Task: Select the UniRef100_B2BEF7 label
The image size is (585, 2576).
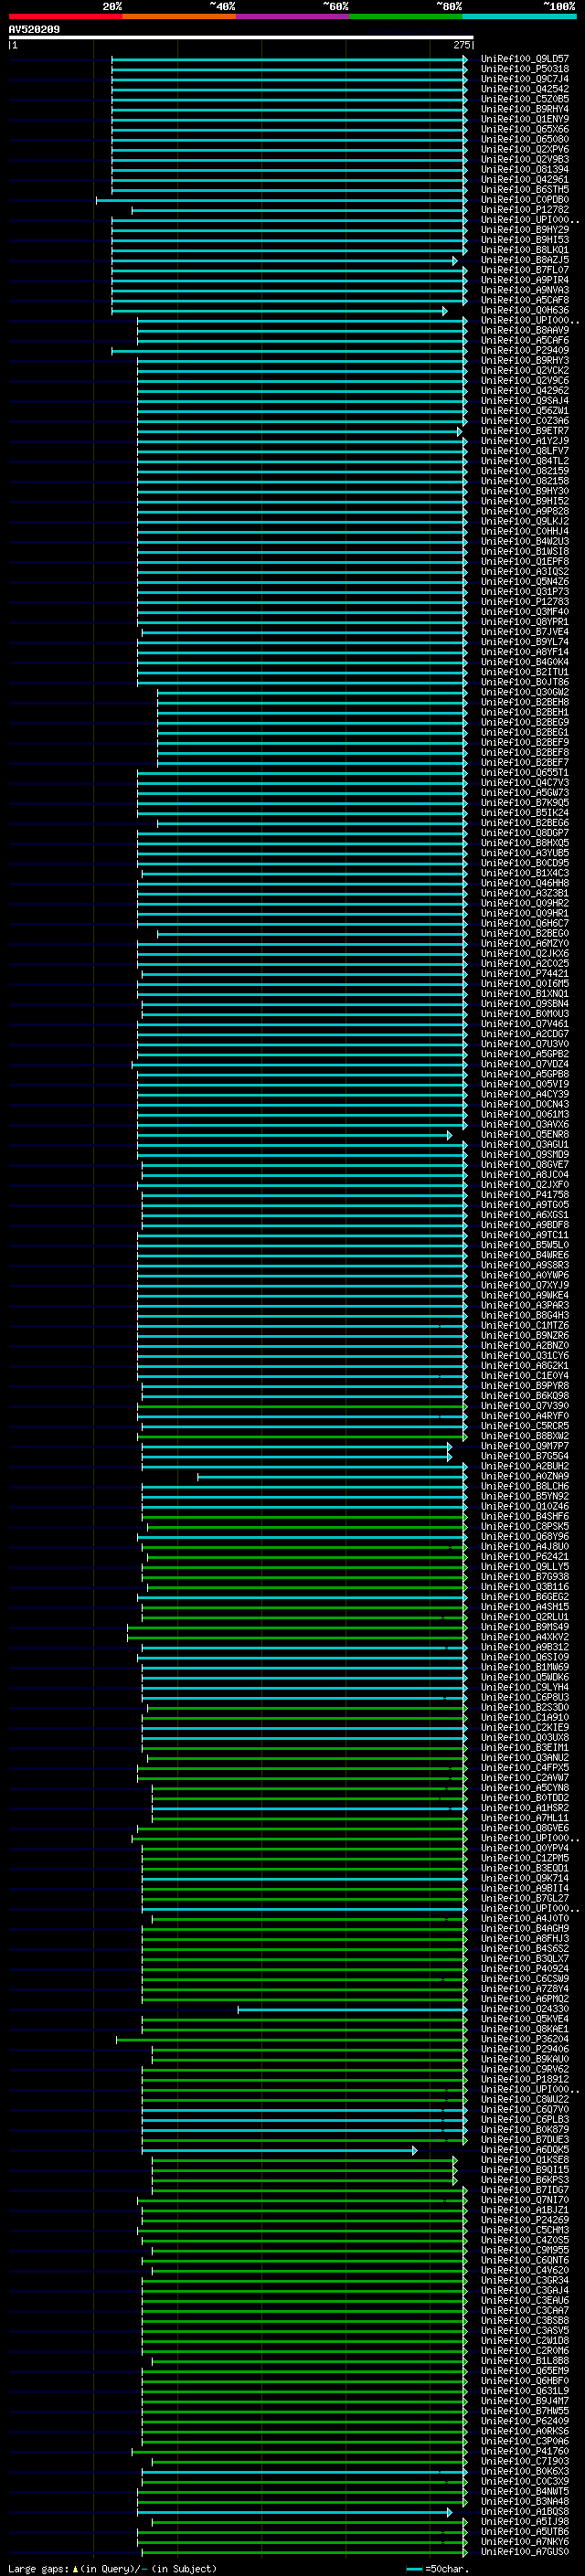Action: (524, 762)
